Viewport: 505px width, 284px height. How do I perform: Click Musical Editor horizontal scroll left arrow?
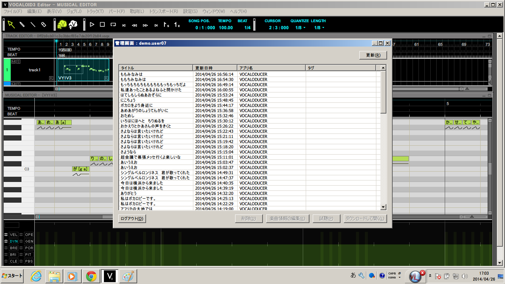pyautogui.click(x=37, y=217)
